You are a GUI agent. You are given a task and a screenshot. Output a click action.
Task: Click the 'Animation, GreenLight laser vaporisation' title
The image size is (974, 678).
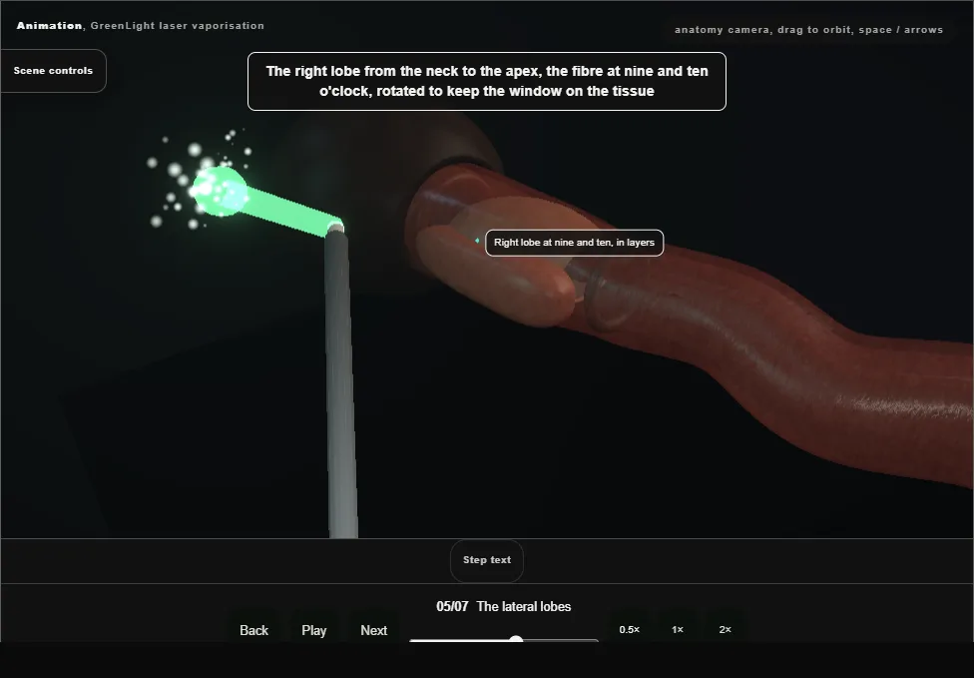(x=141, y=26)
